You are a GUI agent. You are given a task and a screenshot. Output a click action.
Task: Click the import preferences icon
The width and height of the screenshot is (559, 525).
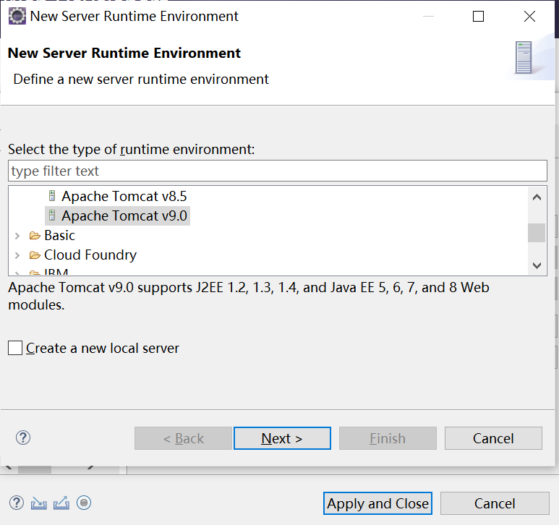tap(39, 503)
